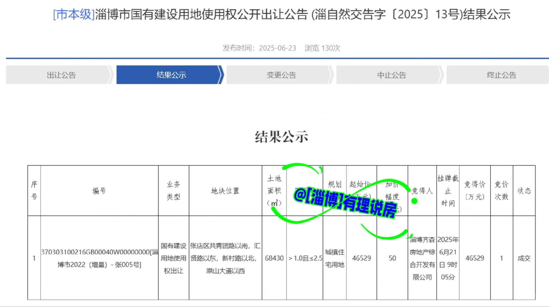The image size is (549, 307).
Task: Click the 序号 column header
Action: pyautogui.click(x=34, y=190)
